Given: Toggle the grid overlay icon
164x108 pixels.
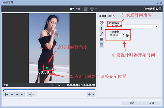Looking at the screenshot, I should (x=86, y=9).
